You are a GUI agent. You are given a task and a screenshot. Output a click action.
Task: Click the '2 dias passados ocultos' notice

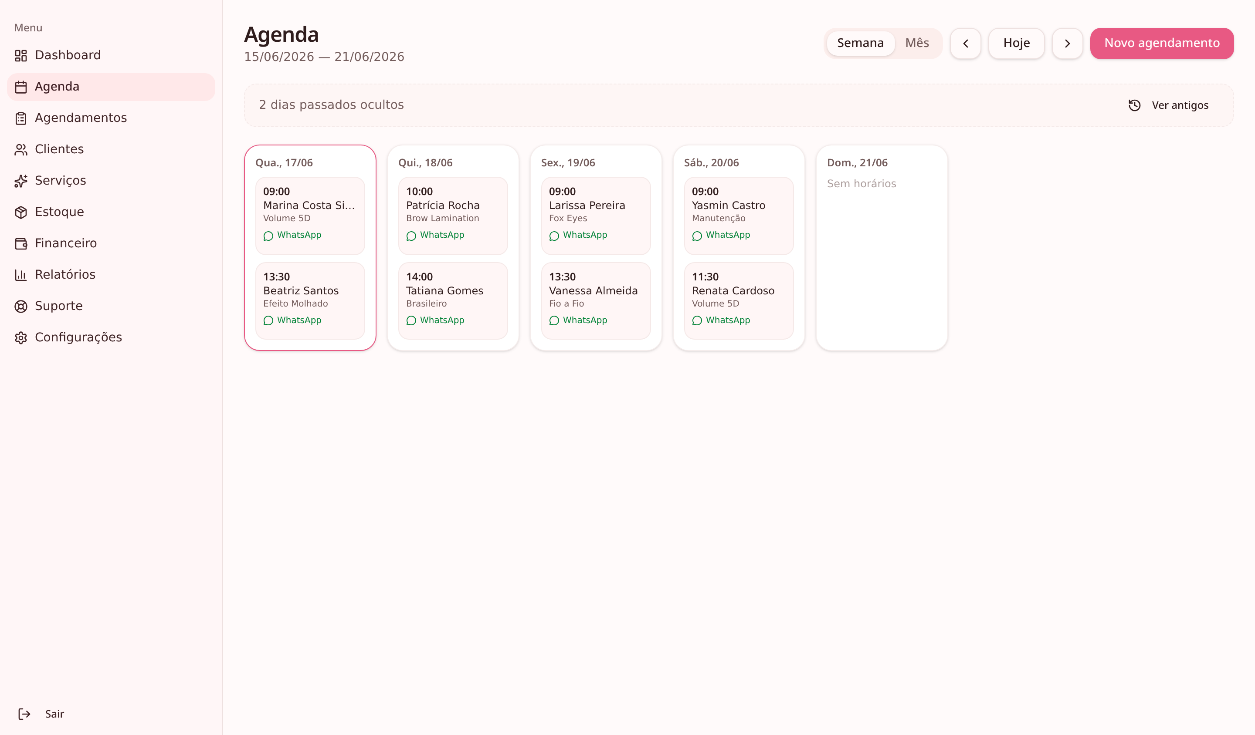click(331, 105)
